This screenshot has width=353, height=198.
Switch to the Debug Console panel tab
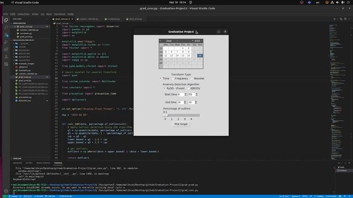point(43,163)
